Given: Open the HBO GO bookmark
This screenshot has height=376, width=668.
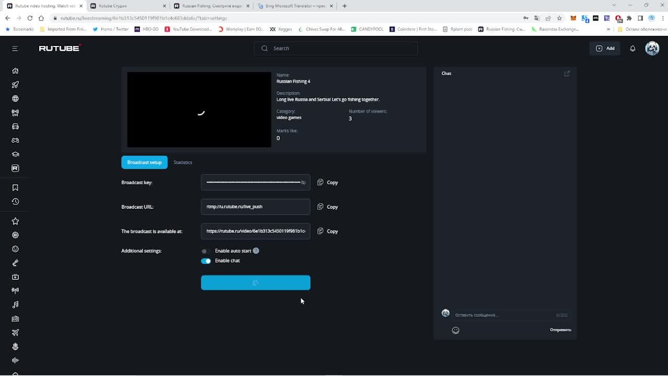Looking at the screenshot, I should [x=147, y=29].
